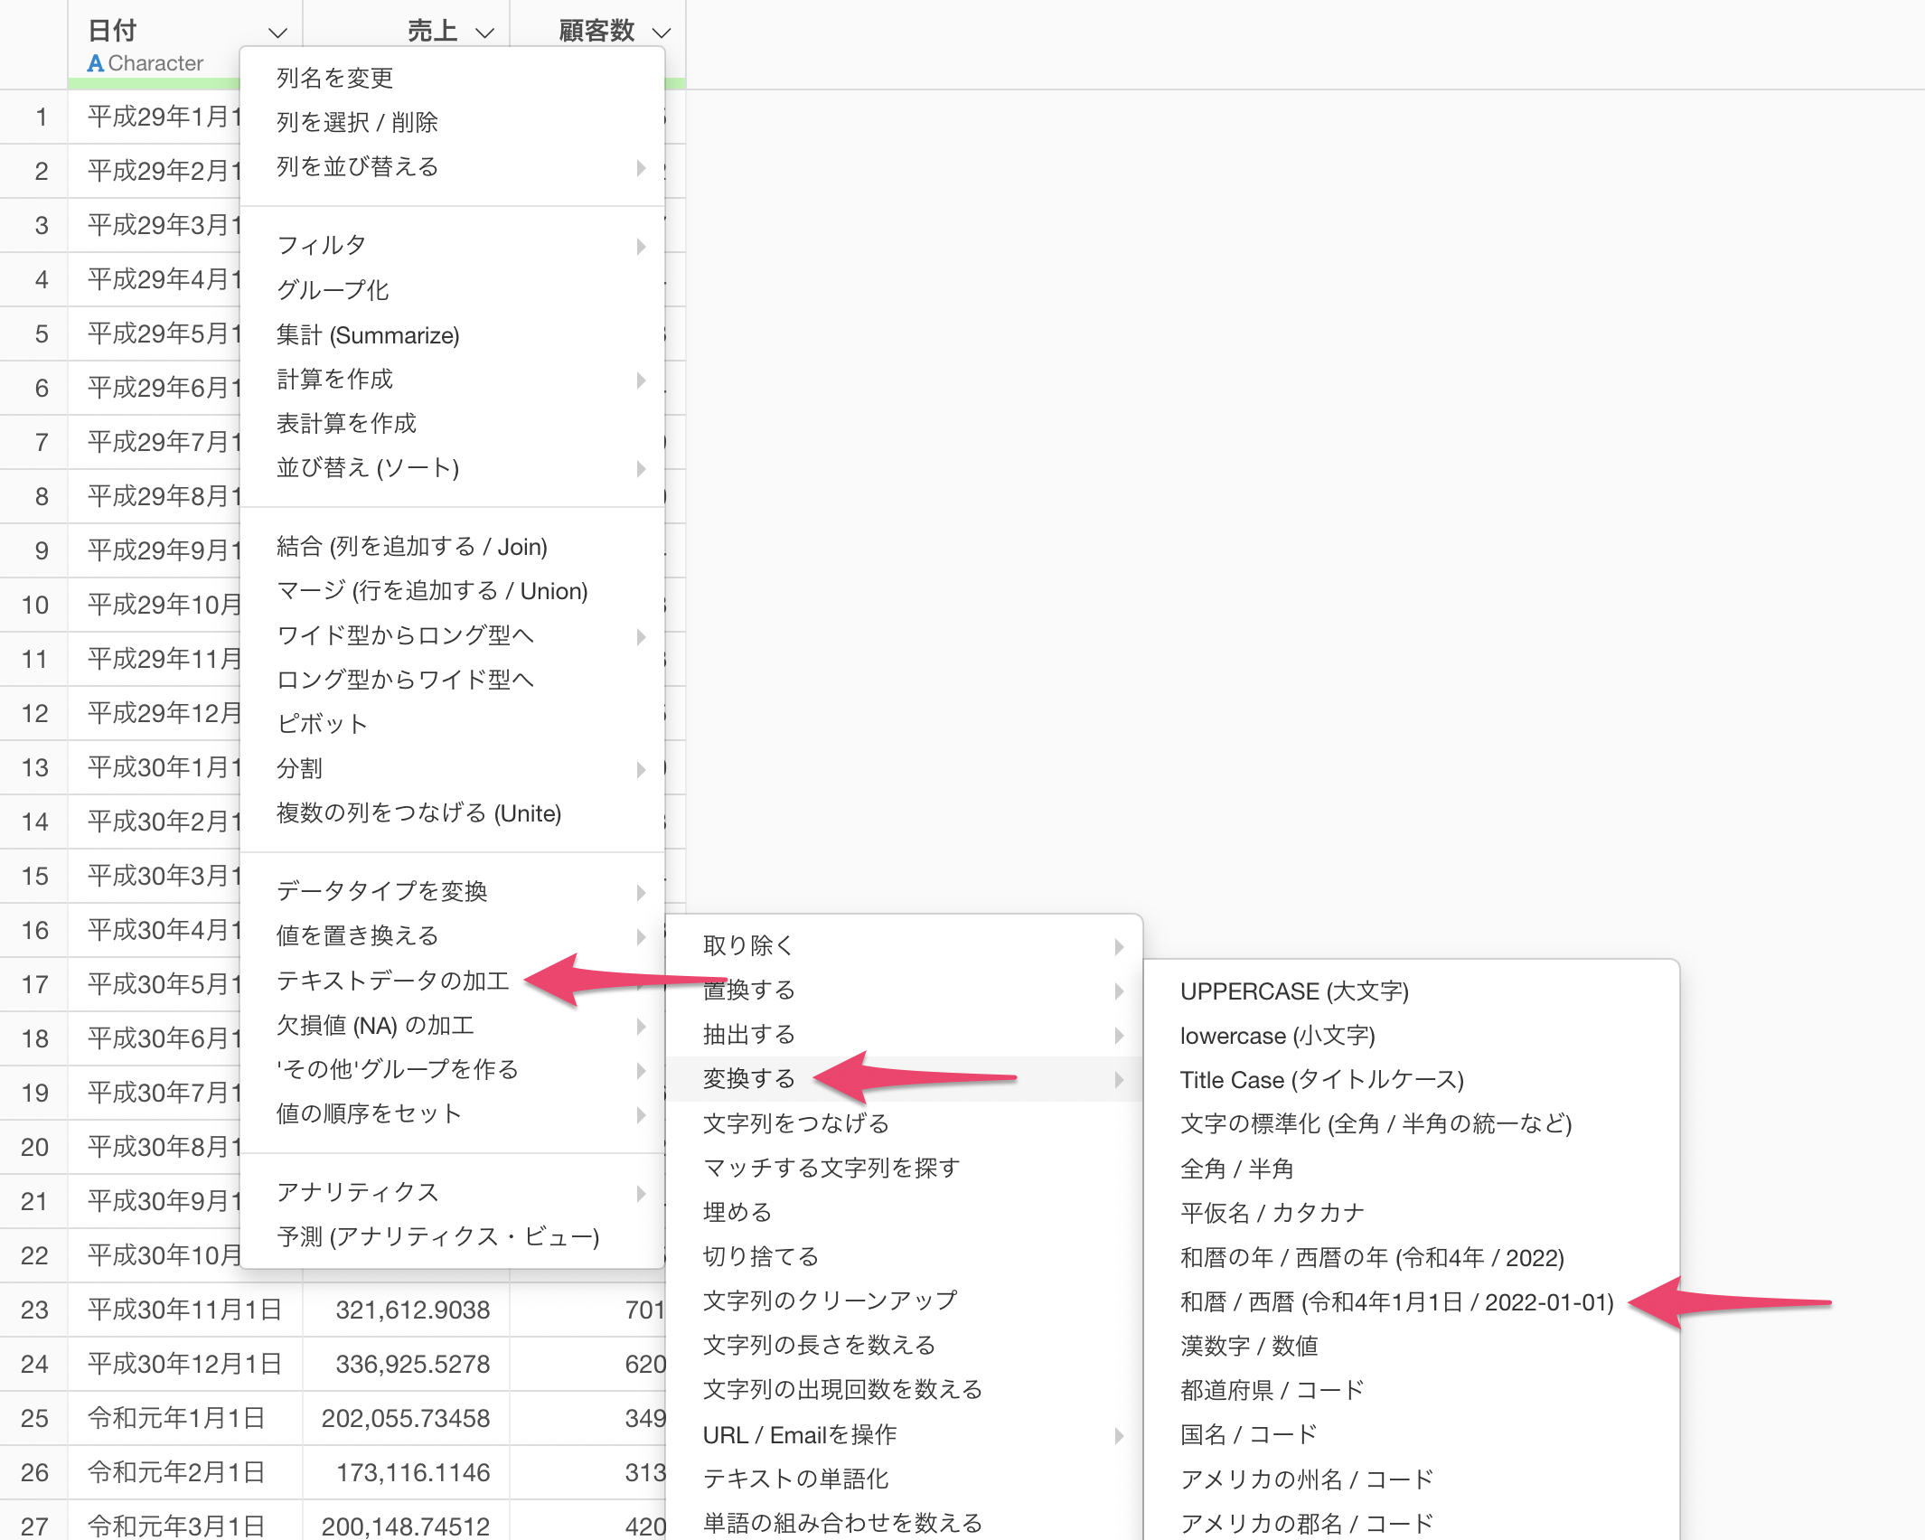Screen dimensions: 1925x1540
Task: Select アメリカの郡名 / コード option
Action: pyautogui.click(x=1412, y=1524)
